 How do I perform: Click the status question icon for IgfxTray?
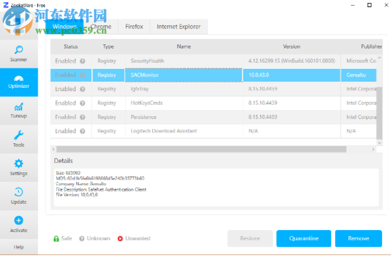(x=83, y=89)
